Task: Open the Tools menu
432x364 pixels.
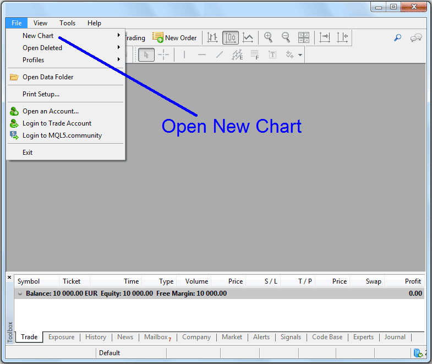Action: click(67, 23)
